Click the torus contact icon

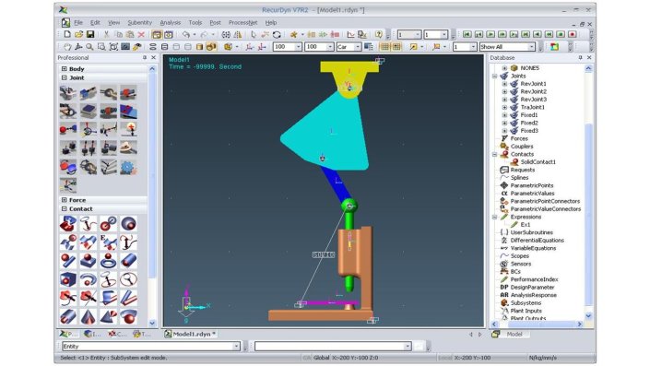pos(108,260)
